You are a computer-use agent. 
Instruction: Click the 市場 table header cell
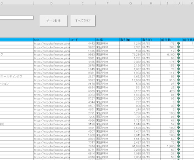pyautogui.click(x=108, y=40)
